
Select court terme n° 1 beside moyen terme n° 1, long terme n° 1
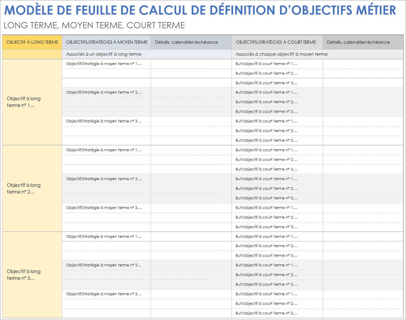click(277, 64)
